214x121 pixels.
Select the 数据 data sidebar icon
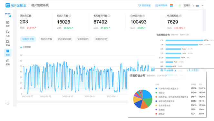tap(8, 53)
